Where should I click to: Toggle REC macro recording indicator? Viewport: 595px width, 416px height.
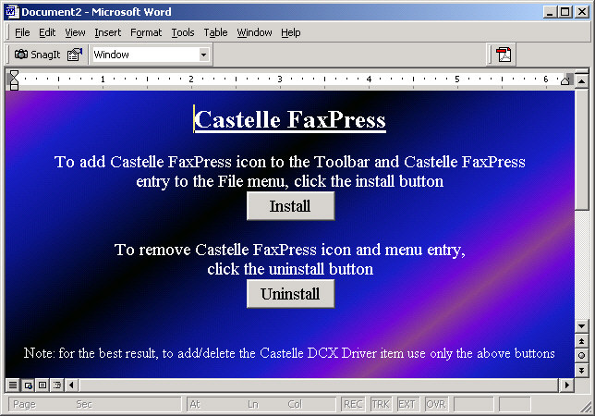[x=353, y=405]
